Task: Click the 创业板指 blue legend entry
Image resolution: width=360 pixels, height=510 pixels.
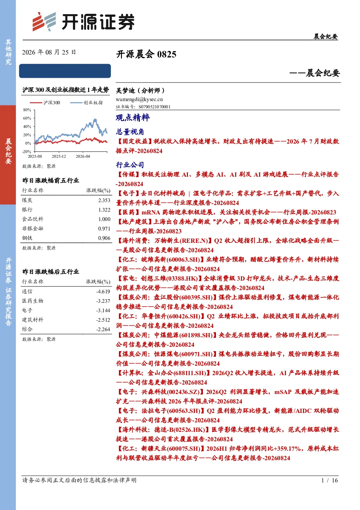Action: click(86, 103)
